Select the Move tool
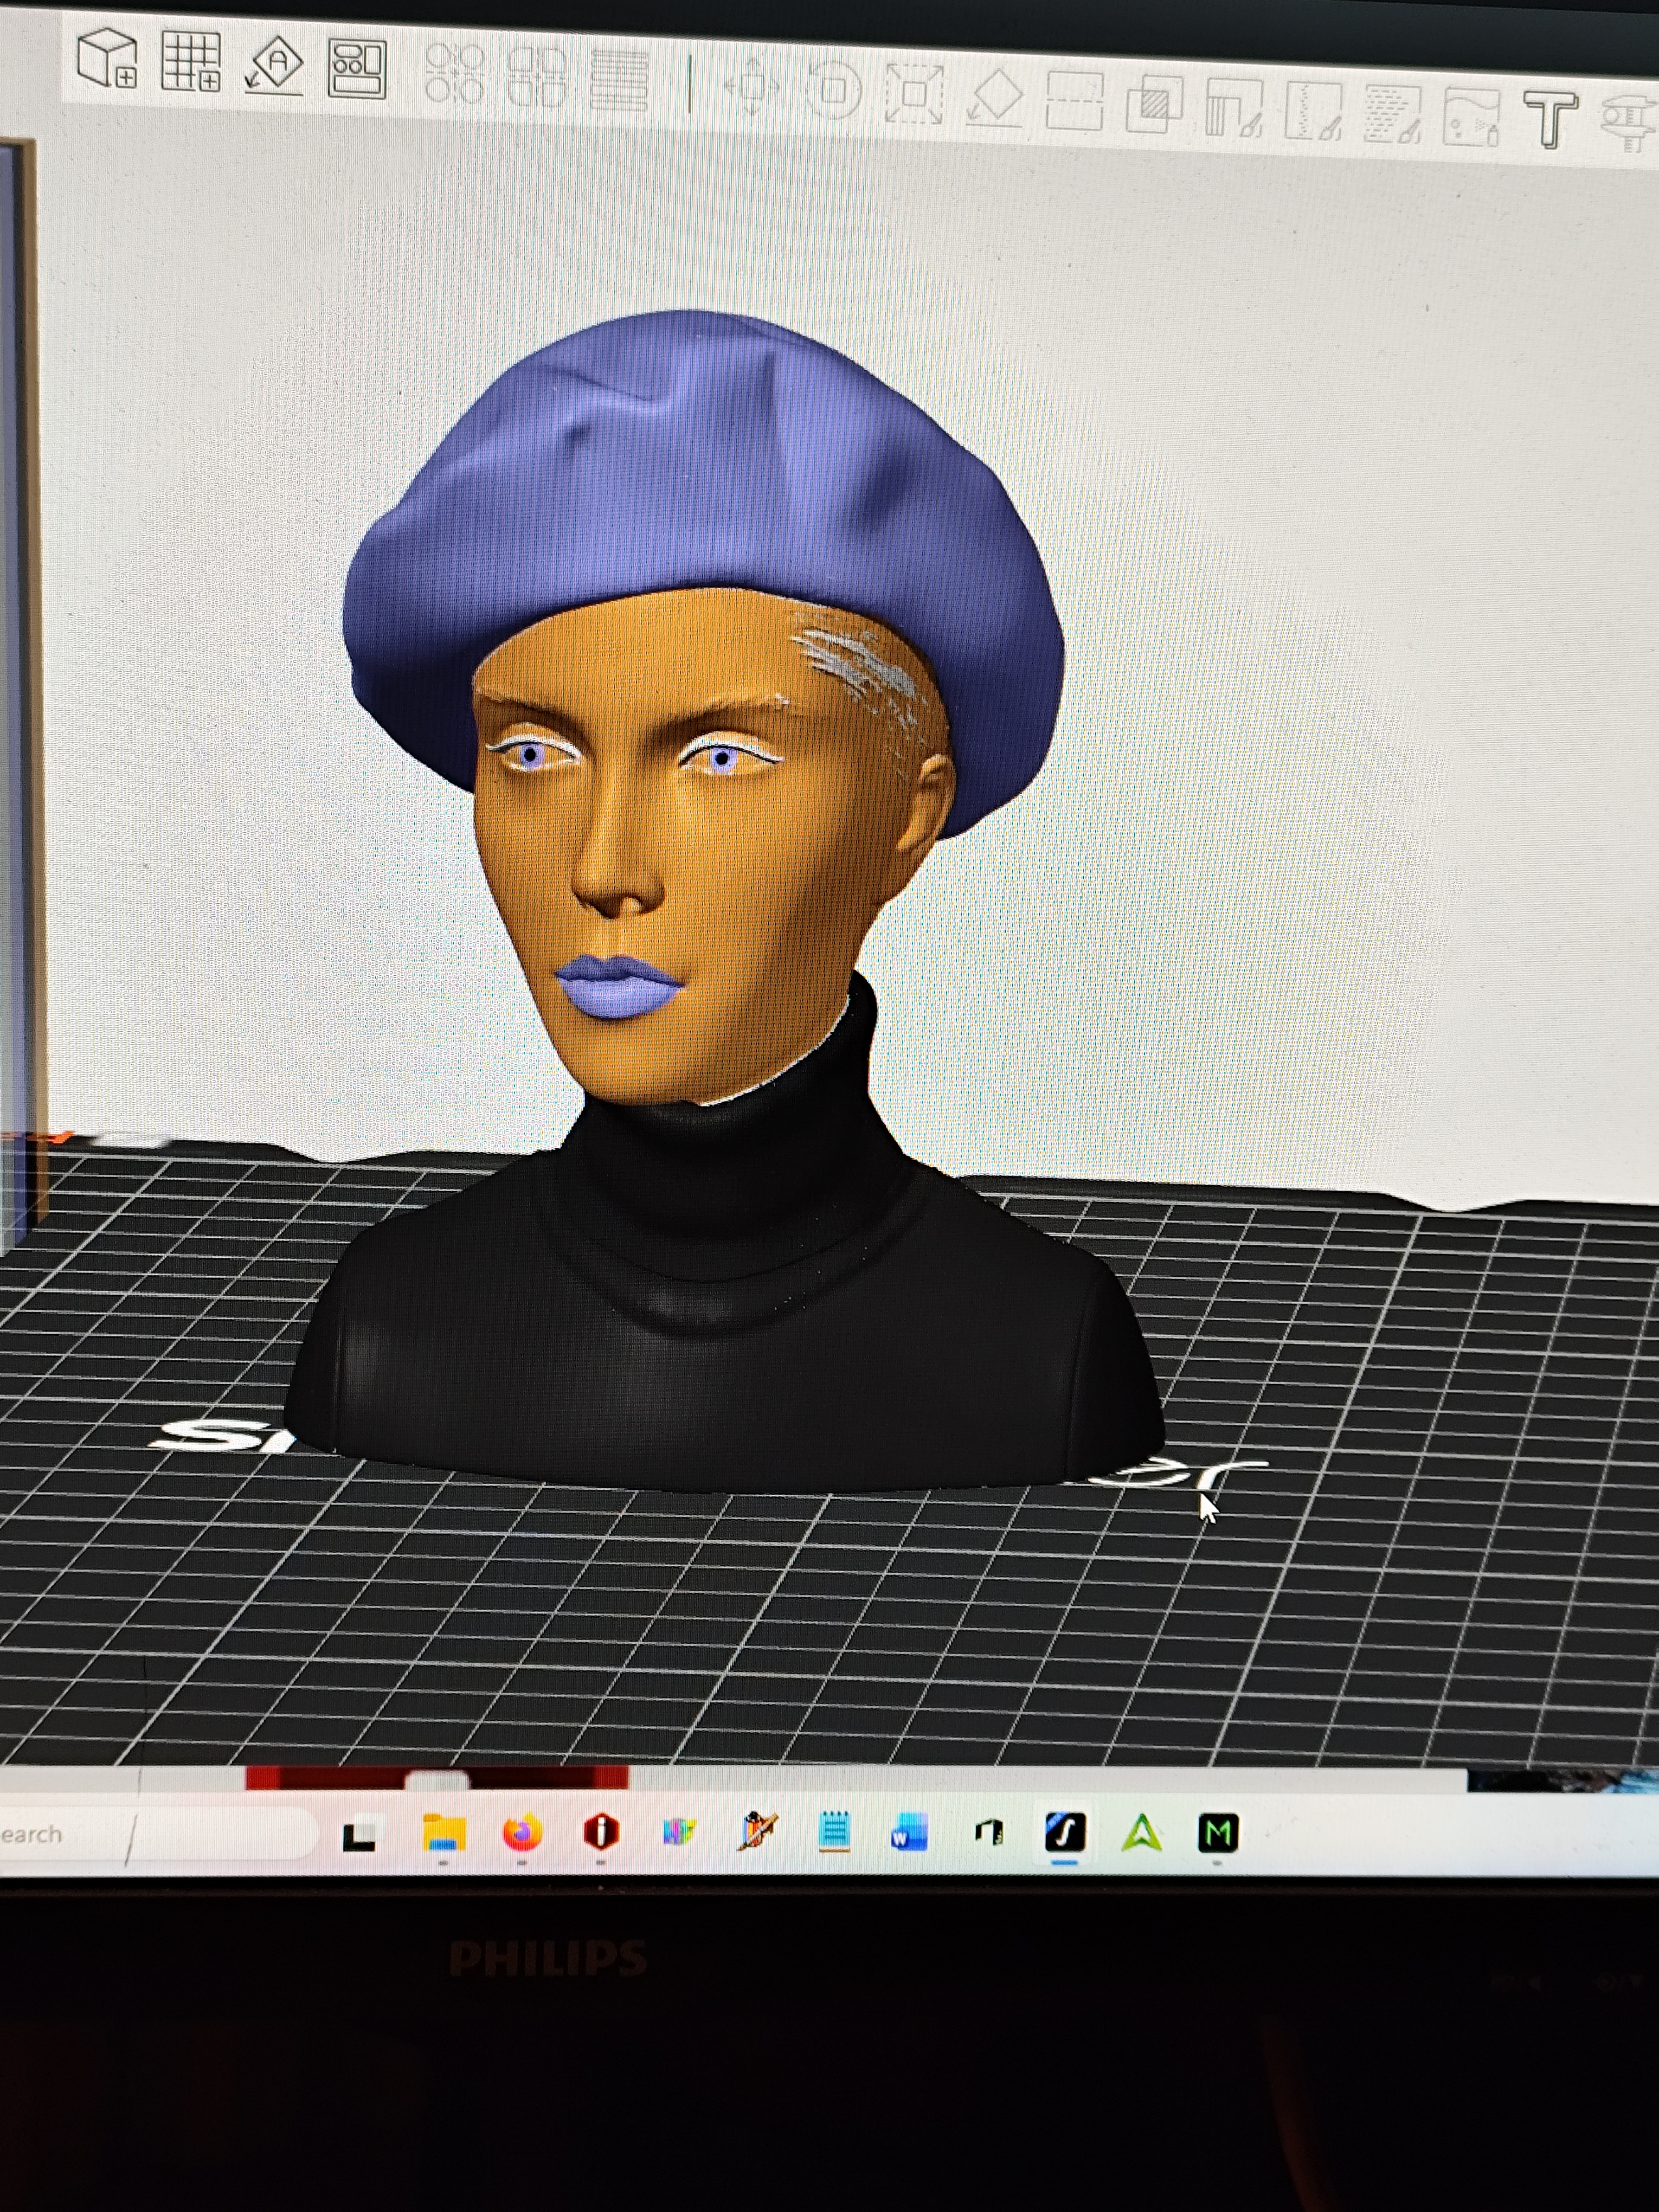Viewport: 1659px width, 2212px height. (x=752, y=86)
